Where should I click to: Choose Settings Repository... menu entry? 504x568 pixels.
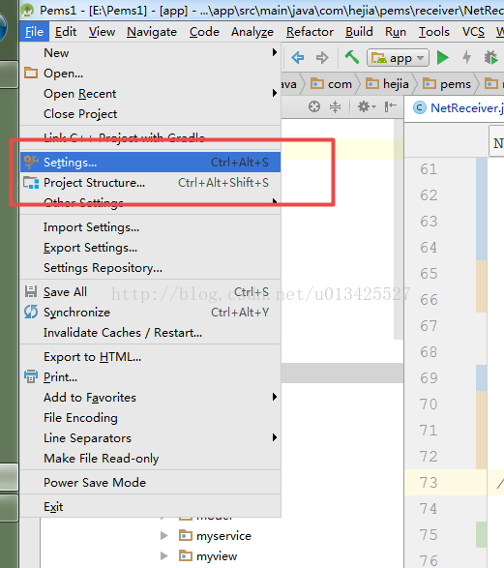coord(150,268)
